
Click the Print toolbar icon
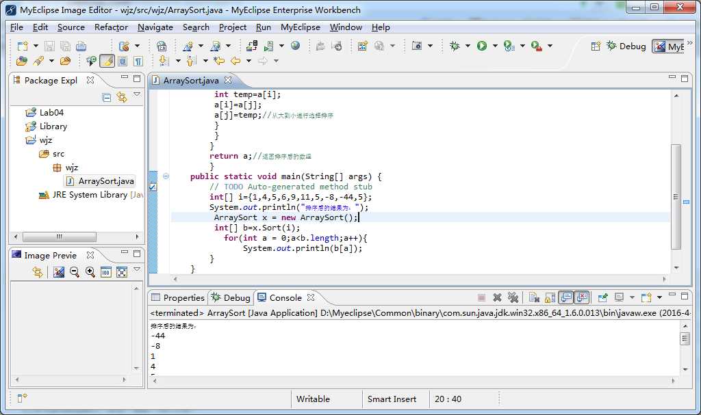[81, 46]
